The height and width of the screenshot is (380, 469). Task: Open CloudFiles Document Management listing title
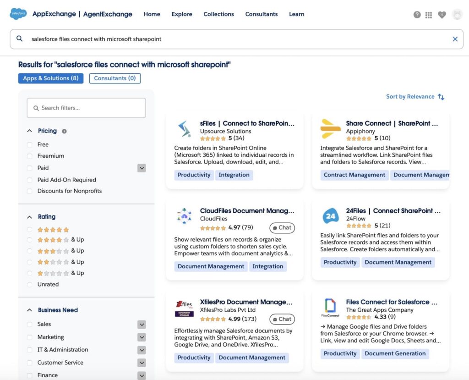pos(247,211)
